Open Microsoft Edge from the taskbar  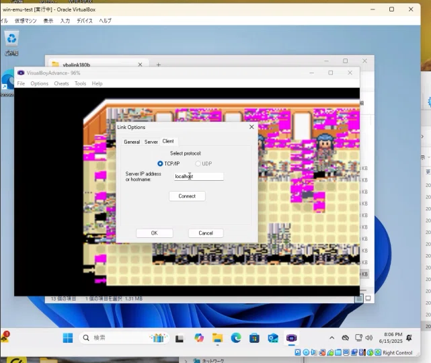tap(236, 337)
